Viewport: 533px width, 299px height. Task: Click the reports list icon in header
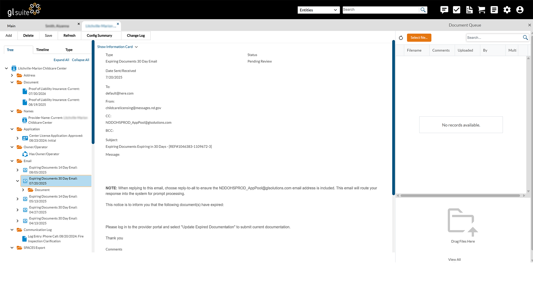click(494, 10)
